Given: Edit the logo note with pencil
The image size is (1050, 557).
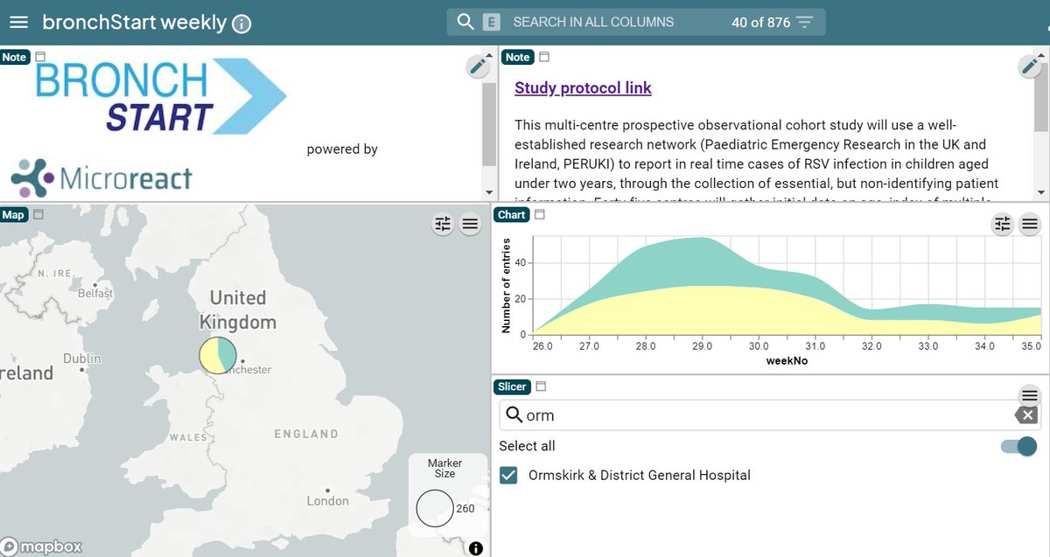Looking at the screenshot, I should pyautogui.click(x=477, y=66).
